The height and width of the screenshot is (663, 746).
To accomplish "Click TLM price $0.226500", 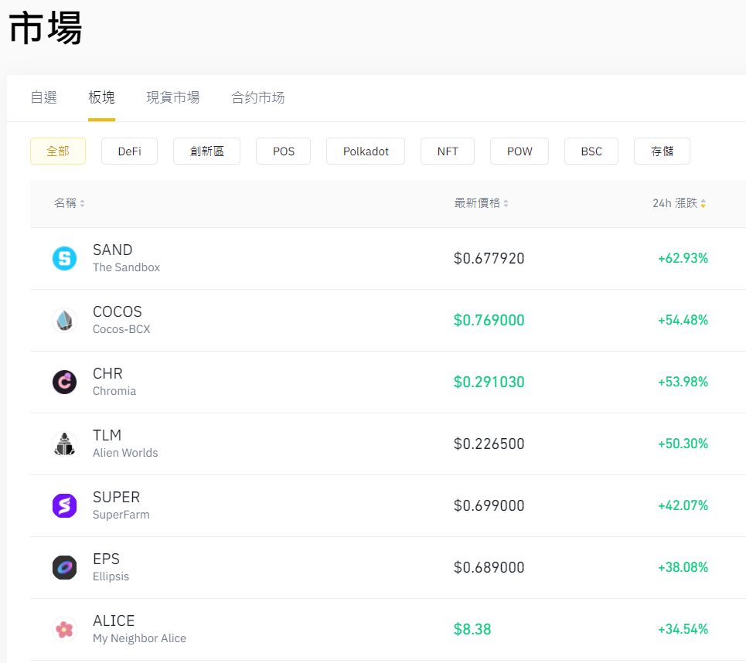I will (x=489, y=444).
